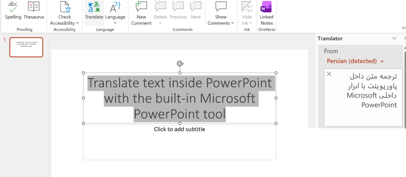This screenshot has width=406, height=177.
Task: Select slide 1 thumbnail
Action: tap(26, 47)
